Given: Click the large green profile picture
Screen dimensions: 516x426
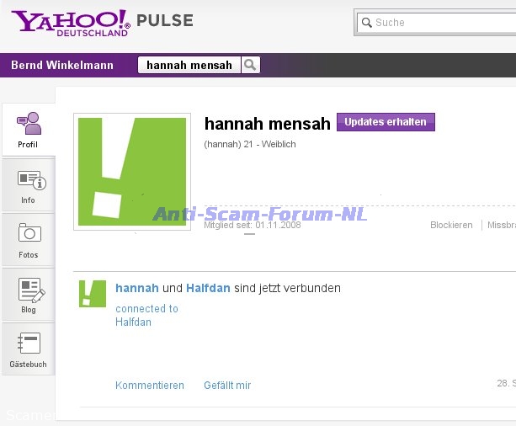Looking at the screenshot, I should [132, 172].
